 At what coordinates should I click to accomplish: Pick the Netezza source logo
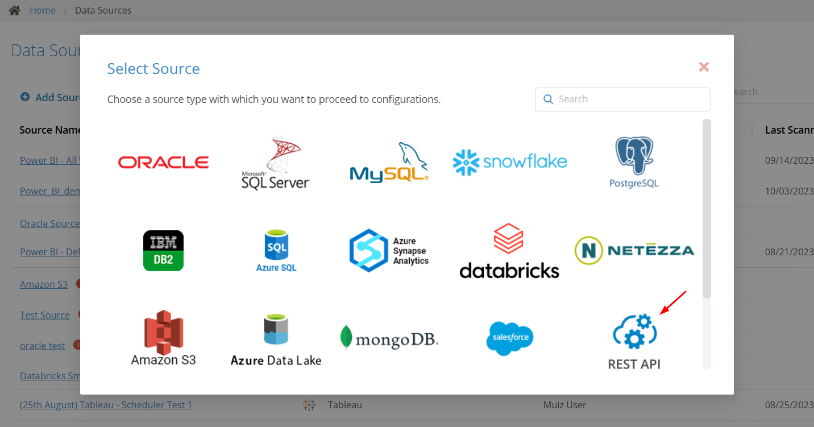(x=634, y=251)
